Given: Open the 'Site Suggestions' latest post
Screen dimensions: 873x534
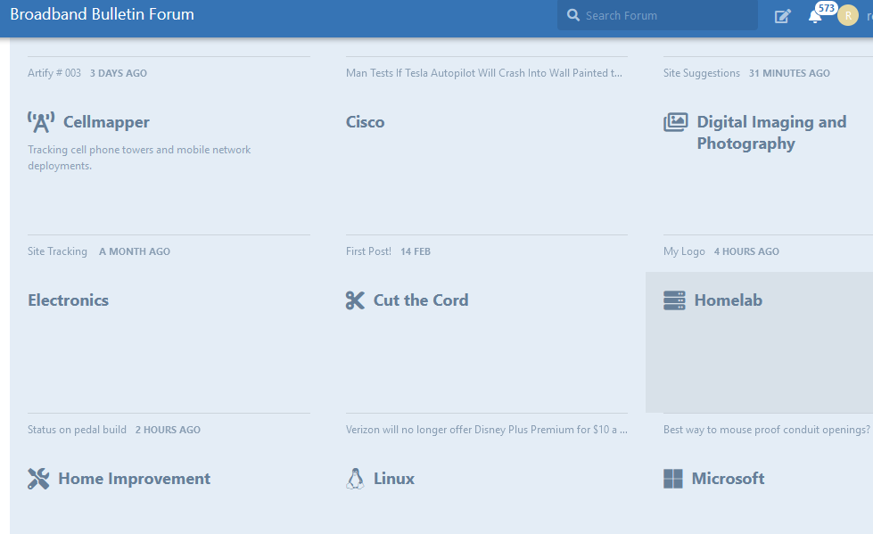Looking at the screenshot, I should click(702, 73).
